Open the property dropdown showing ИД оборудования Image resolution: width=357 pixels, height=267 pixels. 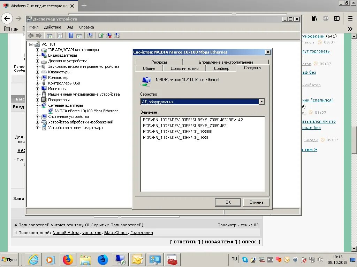(261, 102)
